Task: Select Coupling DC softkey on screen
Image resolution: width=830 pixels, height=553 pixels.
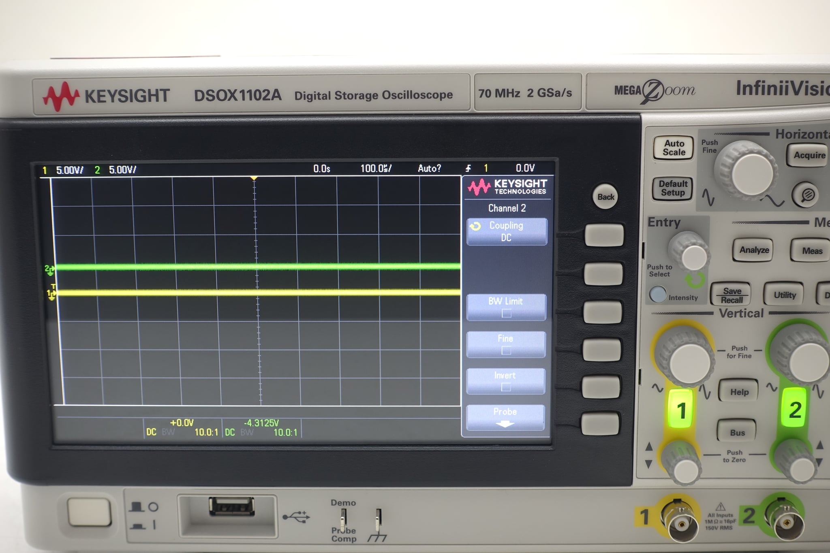Action: 507,231
